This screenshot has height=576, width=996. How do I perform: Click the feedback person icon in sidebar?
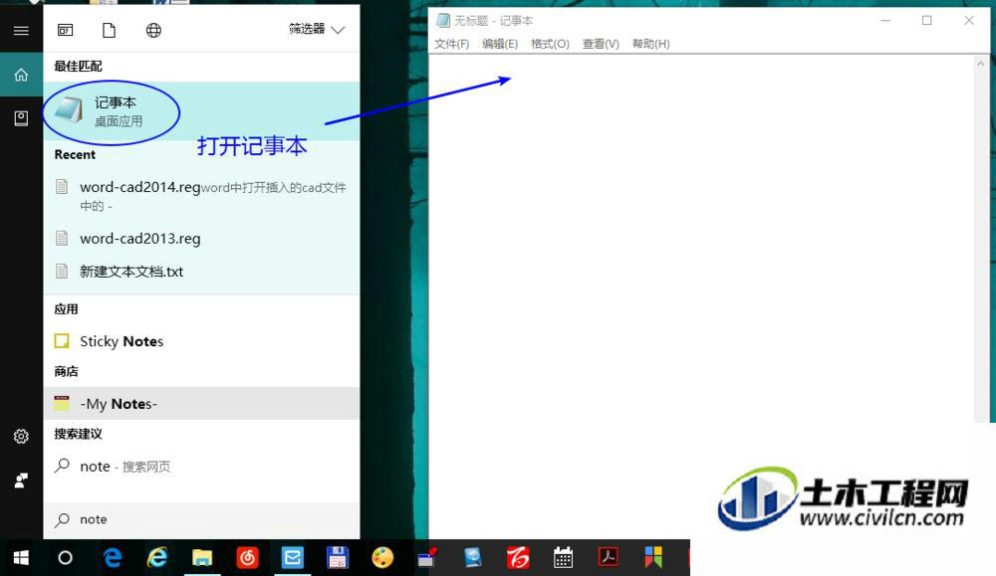21,480
